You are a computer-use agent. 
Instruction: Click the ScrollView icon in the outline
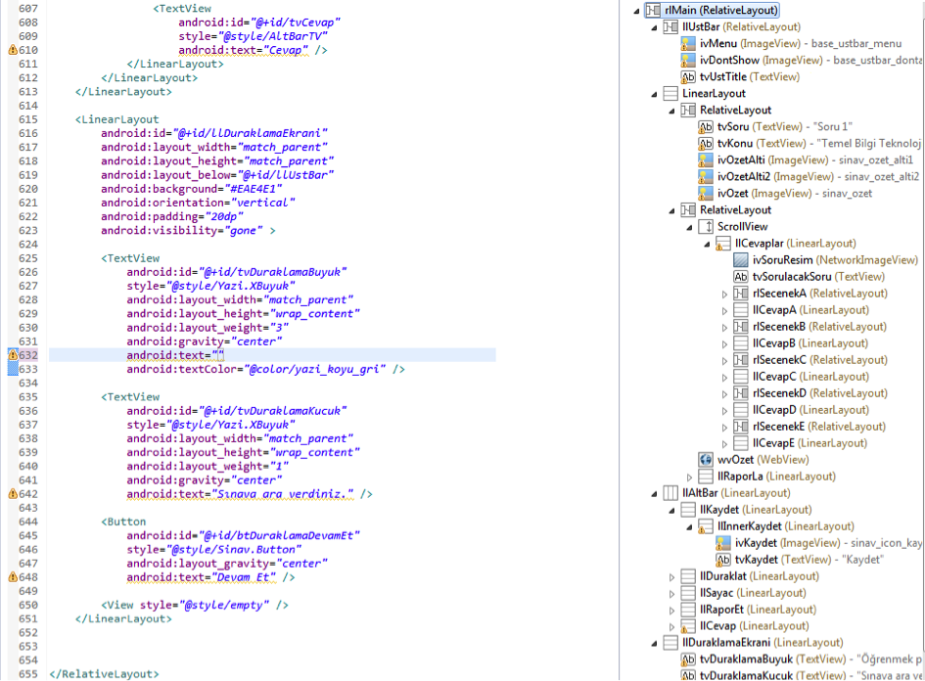point(706,227)
